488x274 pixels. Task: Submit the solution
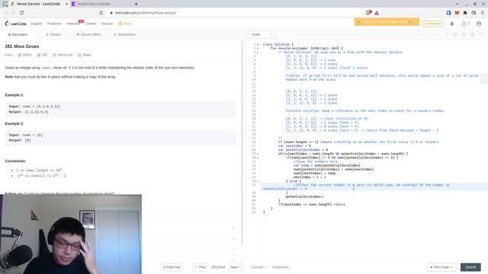coord(470,267)
